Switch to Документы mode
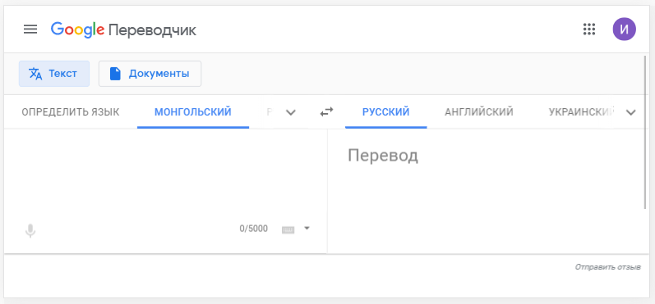Image resolution: width=655 pixels, height=304 pixels. (150, 74)
